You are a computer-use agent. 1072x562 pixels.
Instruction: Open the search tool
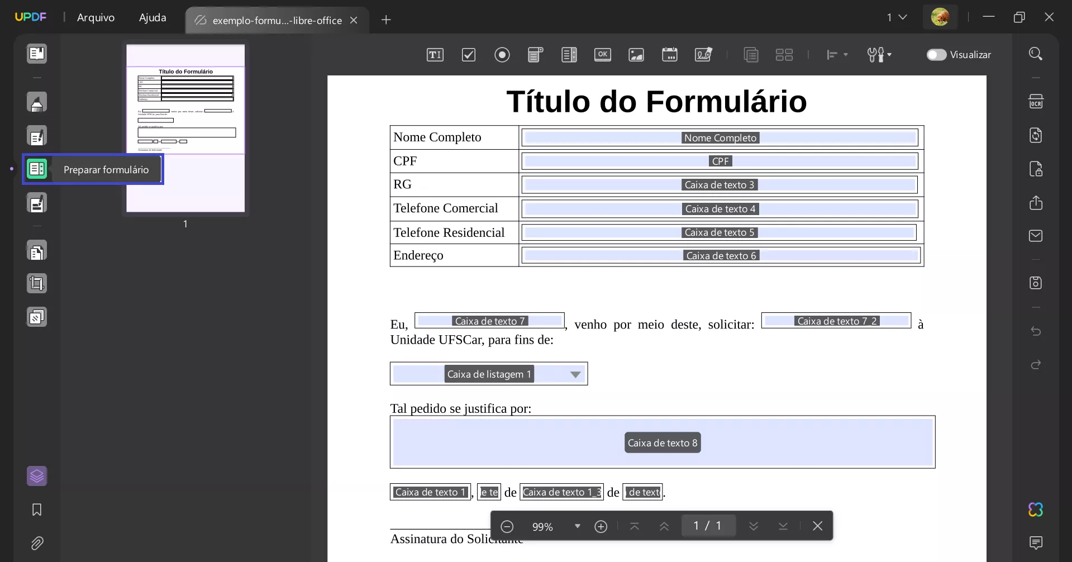1035,53
